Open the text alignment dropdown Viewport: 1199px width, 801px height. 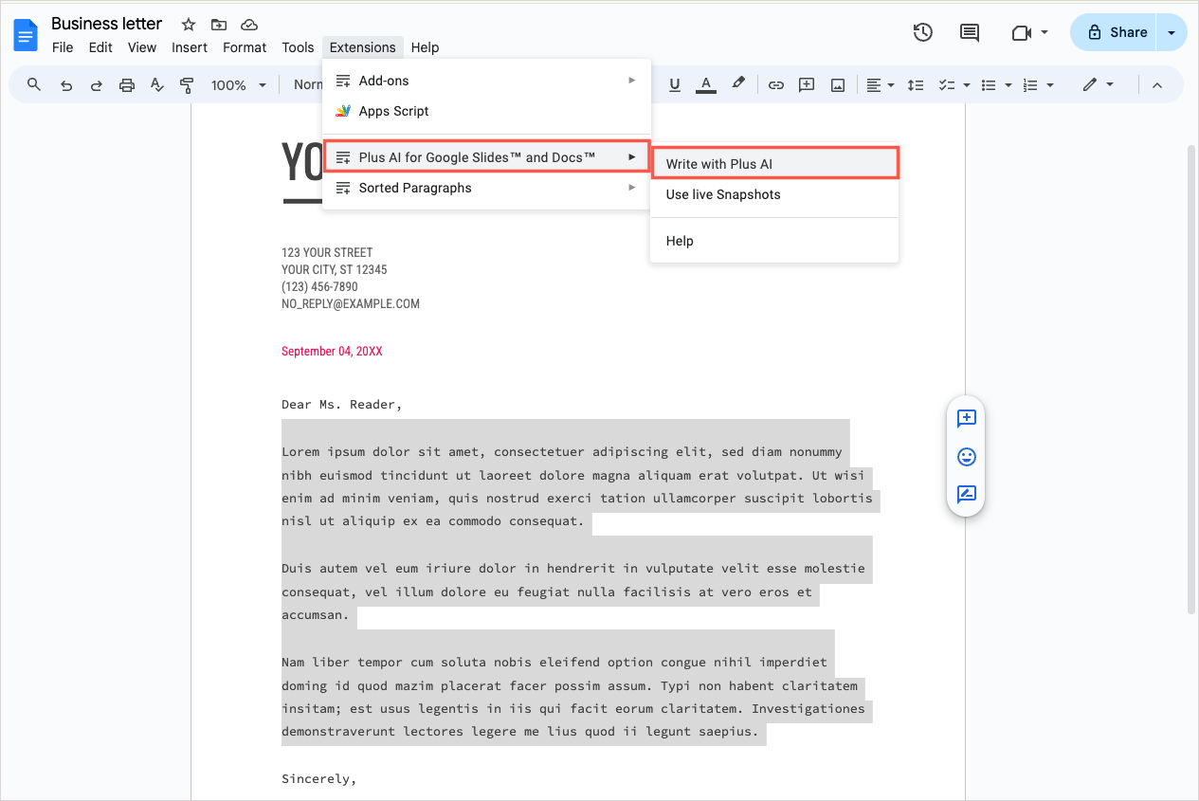[x=880, y=85]
